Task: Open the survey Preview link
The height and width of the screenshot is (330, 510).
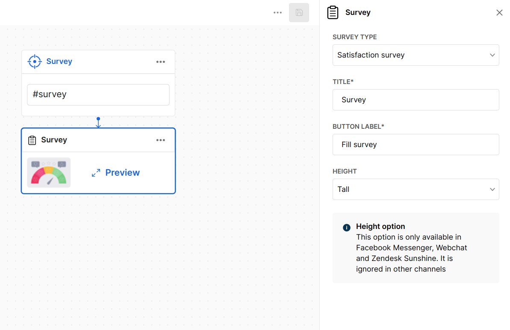Action: (122, 173)
